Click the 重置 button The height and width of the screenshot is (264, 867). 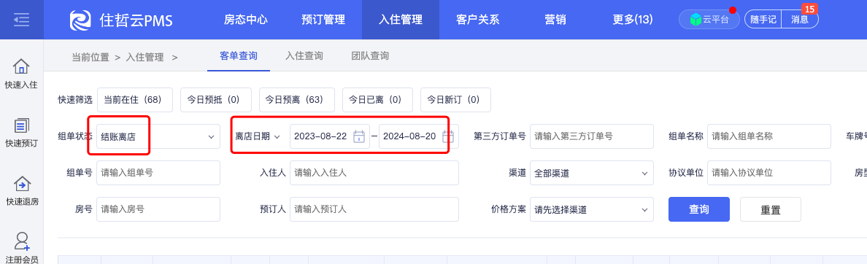770,210
